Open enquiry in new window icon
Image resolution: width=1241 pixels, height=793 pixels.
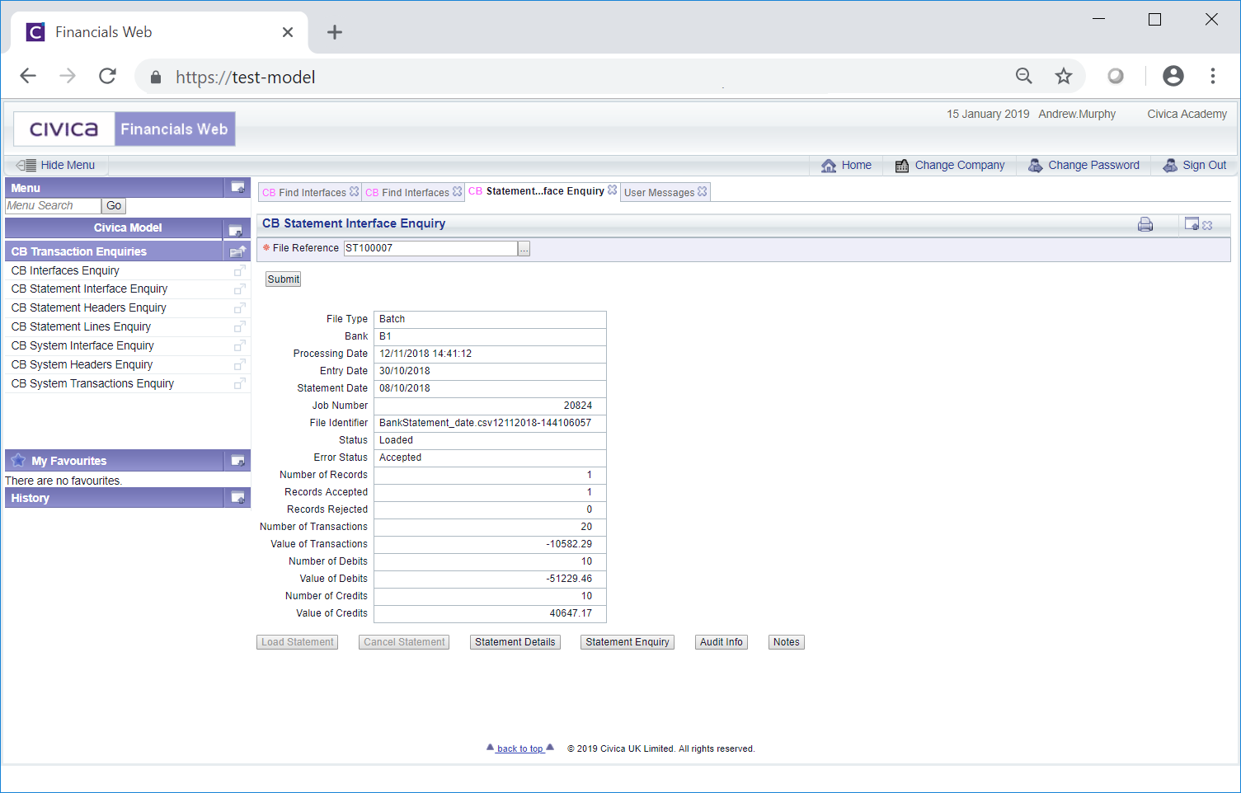coord(1192,223)
